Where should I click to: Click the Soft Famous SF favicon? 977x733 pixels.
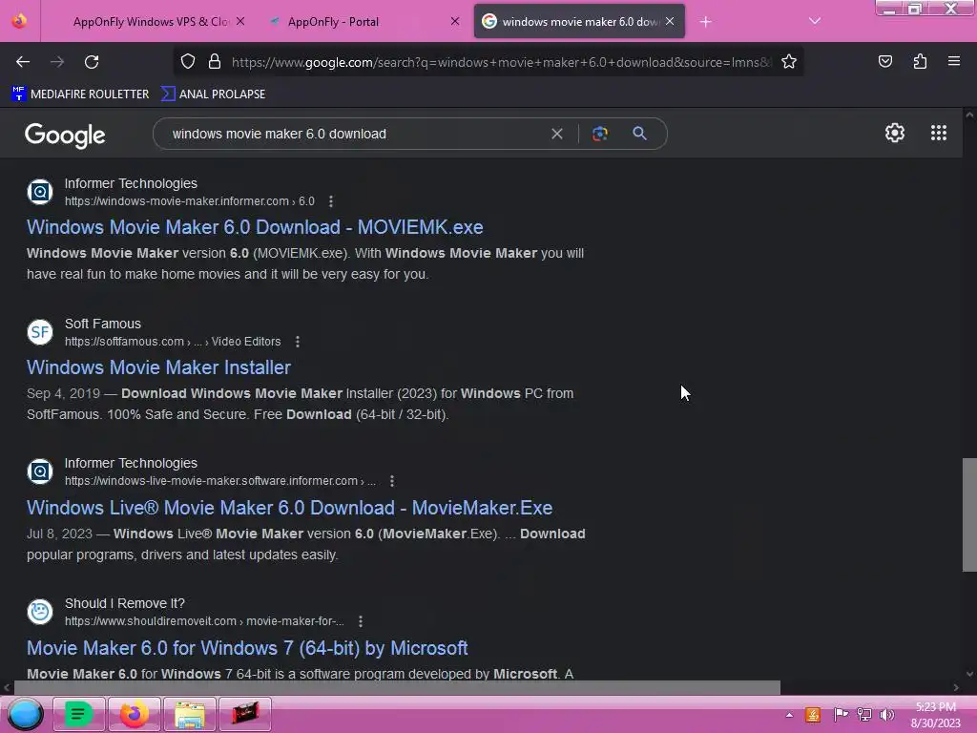pyautogui.click(x=40, y=332)
